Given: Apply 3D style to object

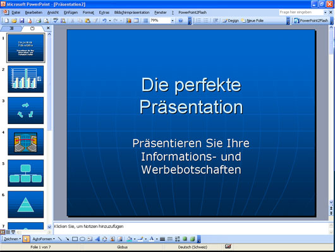Looking at the screenshot, I should (193, 239).
